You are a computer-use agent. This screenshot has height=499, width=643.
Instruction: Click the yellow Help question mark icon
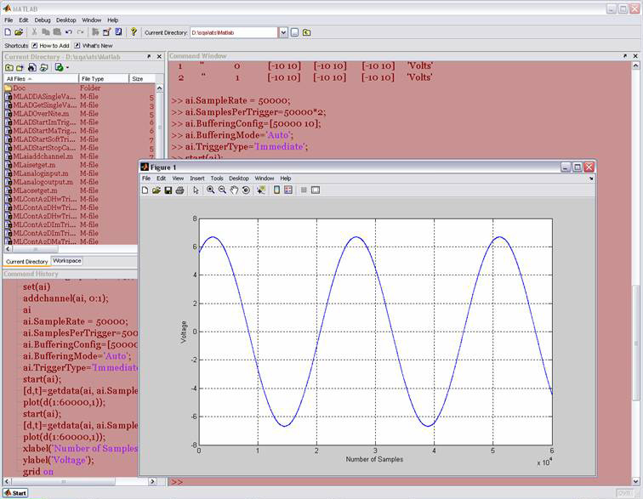pyautogui.click(x=134, y=32)
